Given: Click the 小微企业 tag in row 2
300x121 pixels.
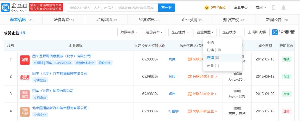Looking at the screenshot, I should [40, 80].
